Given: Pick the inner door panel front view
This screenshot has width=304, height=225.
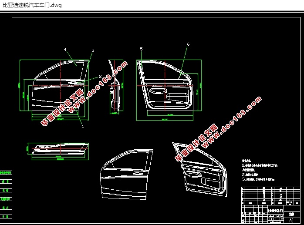Looking at the screenshot, I should 165,85.
